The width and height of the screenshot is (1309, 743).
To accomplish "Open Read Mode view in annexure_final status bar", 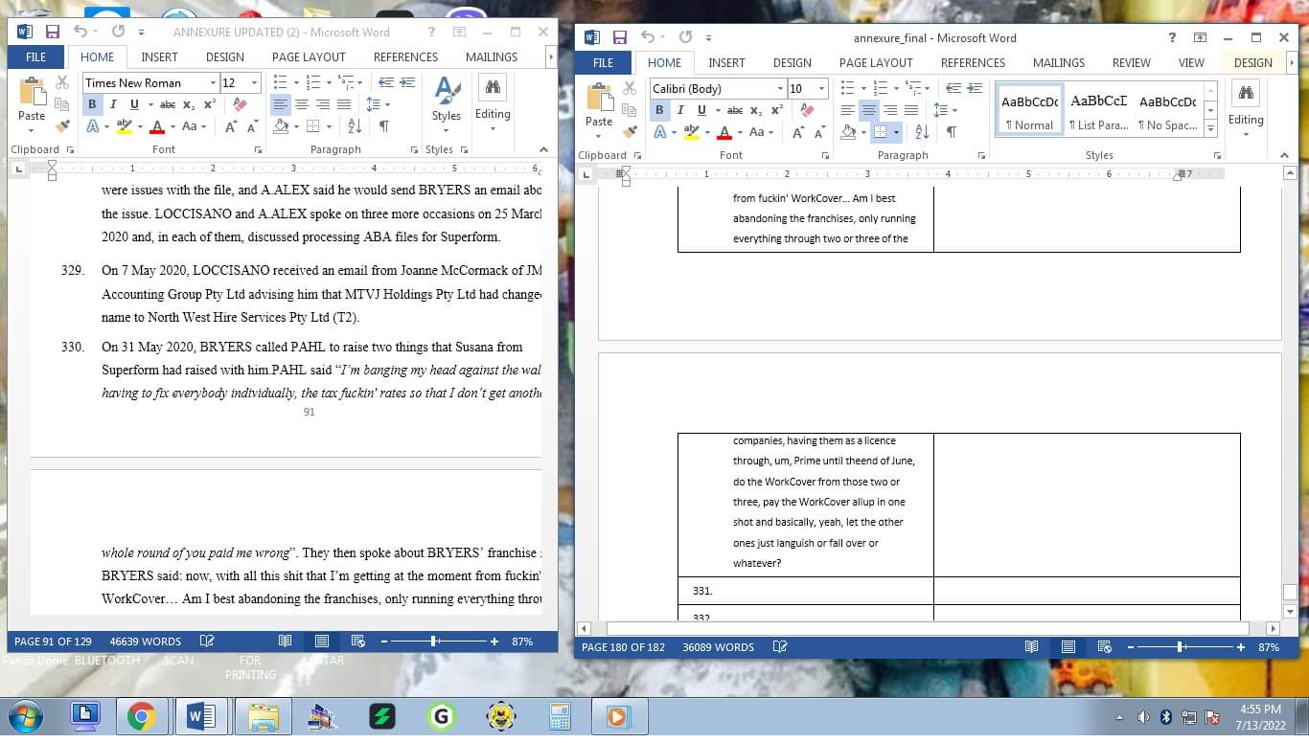I will 1031,647.
